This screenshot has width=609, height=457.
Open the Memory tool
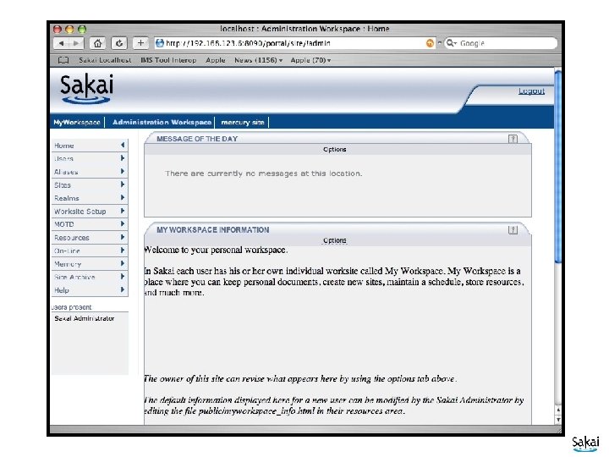90,264
